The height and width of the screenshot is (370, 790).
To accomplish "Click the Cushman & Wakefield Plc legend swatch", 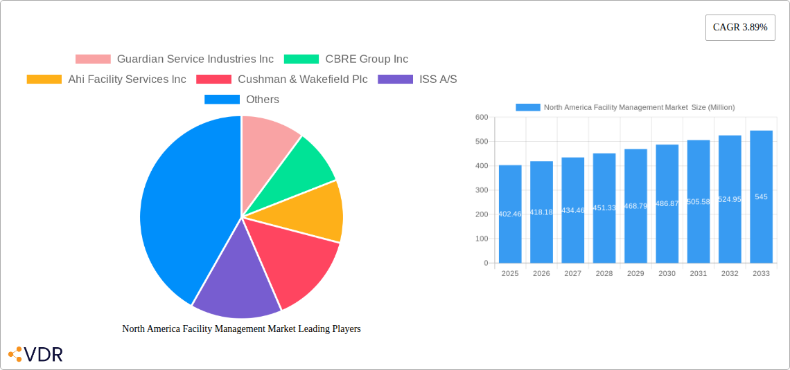I will 213,80.
